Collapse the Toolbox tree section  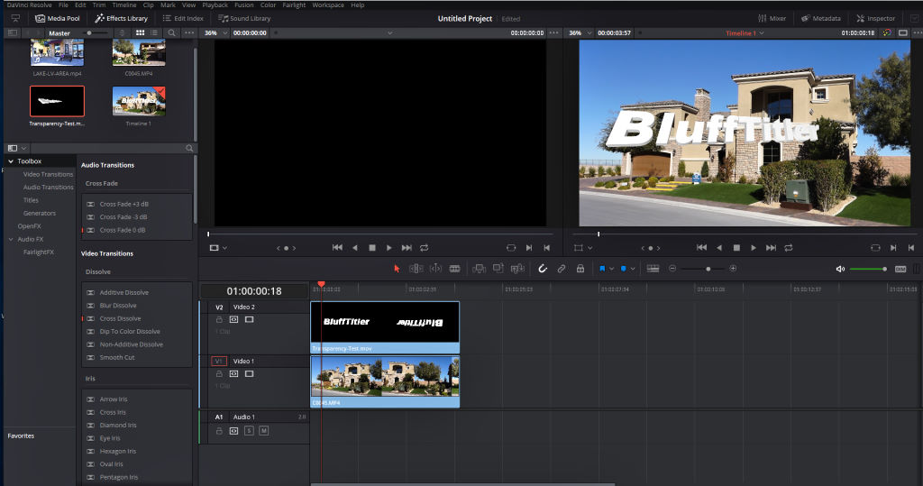11,161
